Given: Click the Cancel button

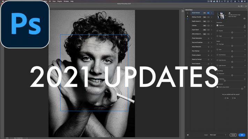Looking at the screenshot, I should [x=233, y=134].
